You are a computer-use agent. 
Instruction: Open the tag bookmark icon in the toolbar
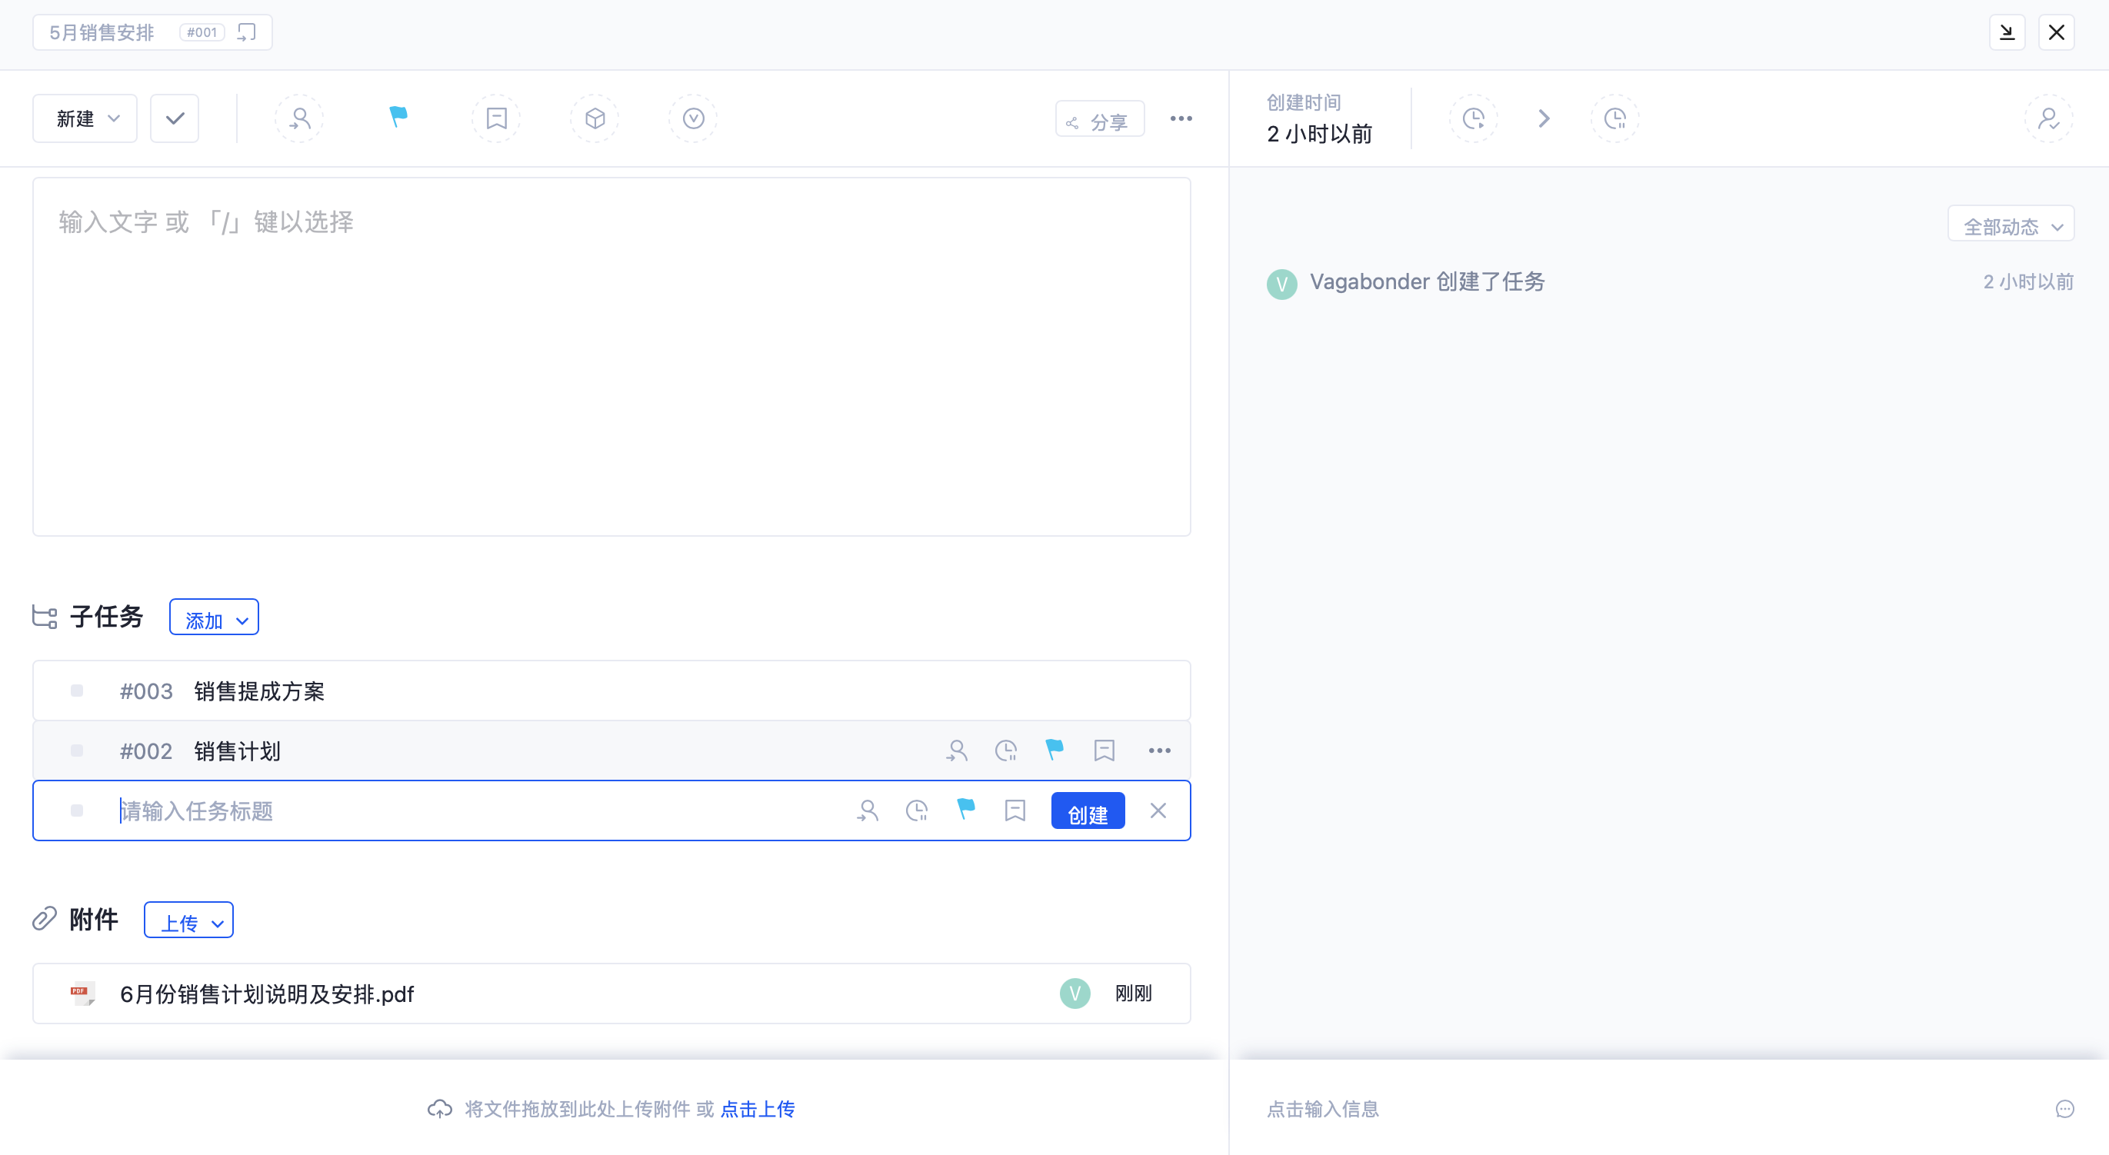coord(496,118)
